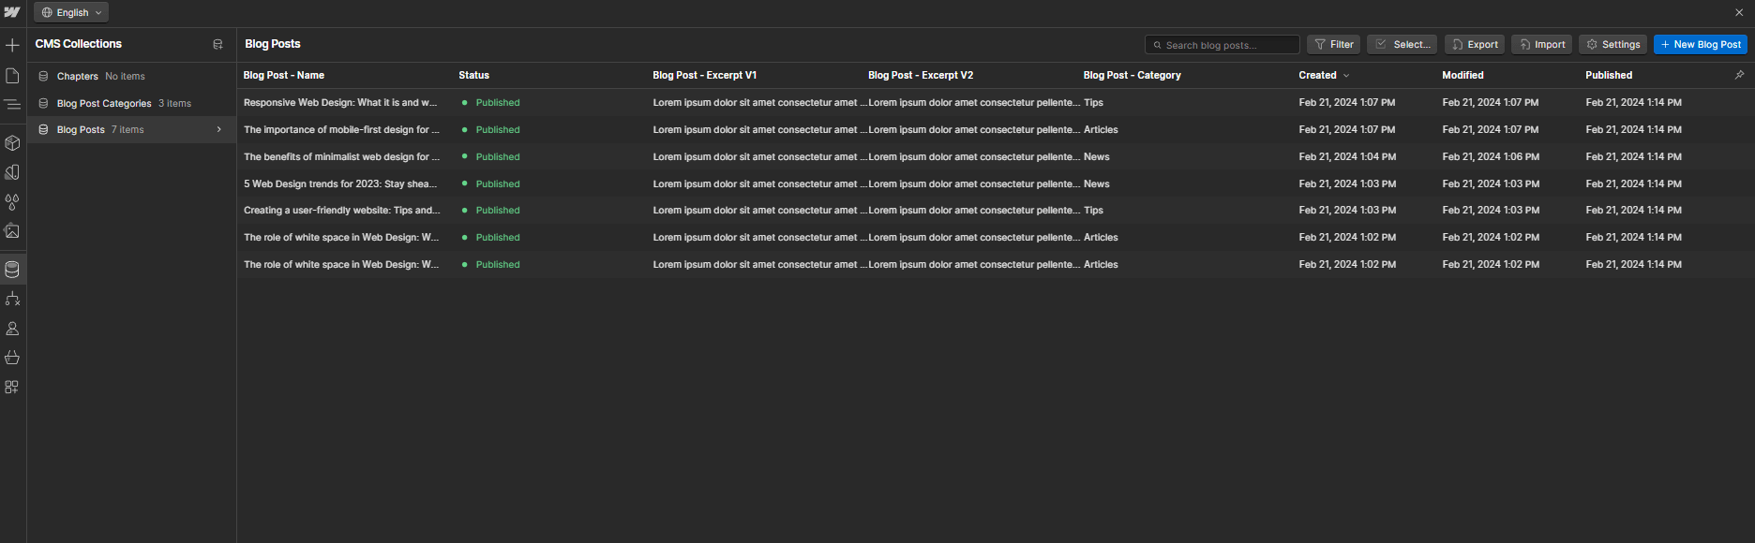Click Modified date Feb 21, 2024 1:06 PM
1755x543 pixels.
[1491, 156]
